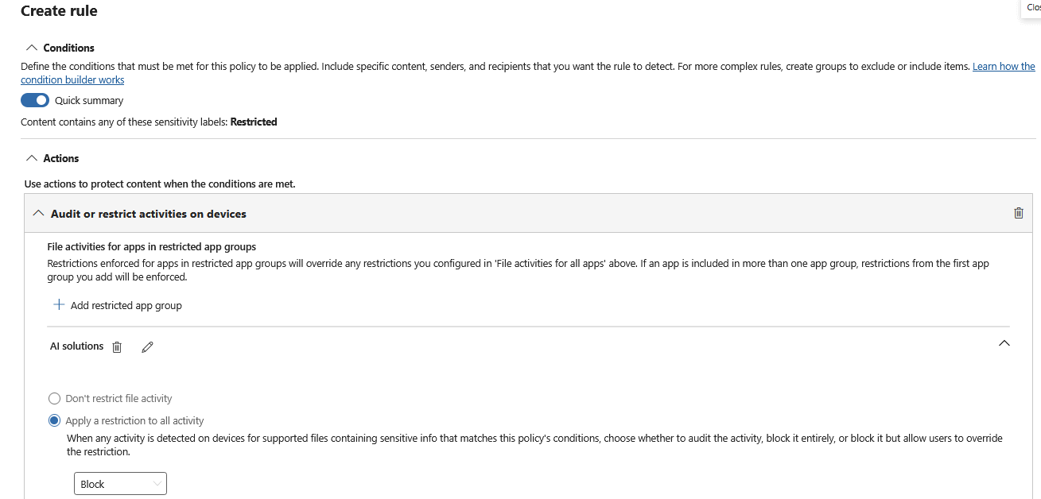This screenshot has height=499, width=1041.
Task: Click the Actions heading label
Action: [x=61, y=158]
